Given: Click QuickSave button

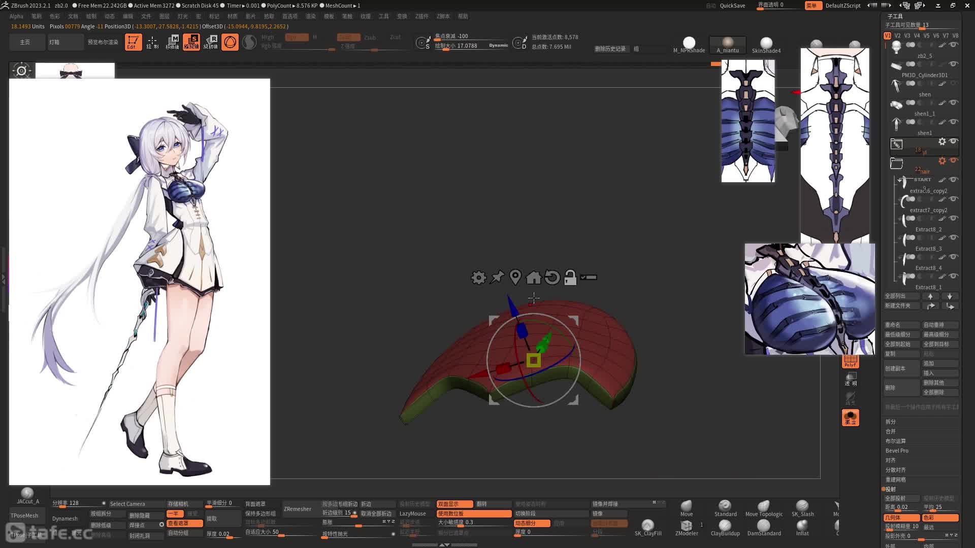Looking at the screenshot, I should click(x=732, y=6).
